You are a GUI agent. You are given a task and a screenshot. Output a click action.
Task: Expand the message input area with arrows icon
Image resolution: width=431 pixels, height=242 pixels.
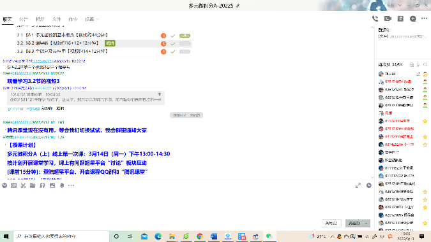358,185
